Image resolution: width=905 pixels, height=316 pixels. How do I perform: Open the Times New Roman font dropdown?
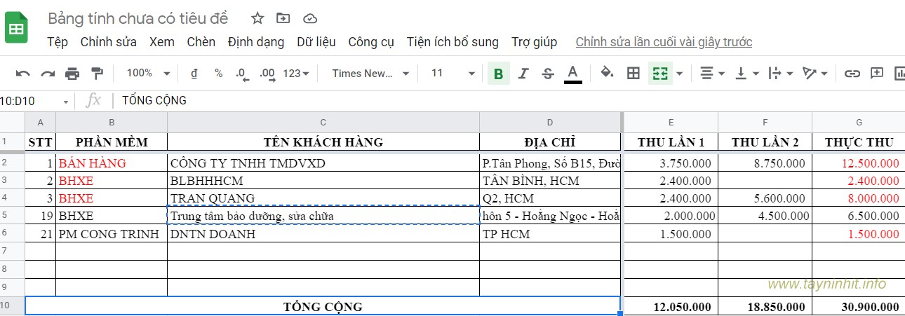[x=370, y=74]
